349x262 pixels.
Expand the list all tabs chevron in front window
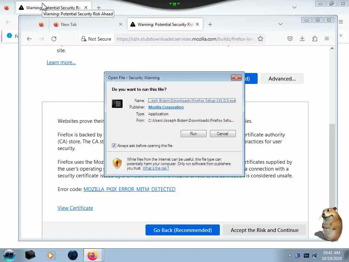(280, 24)
